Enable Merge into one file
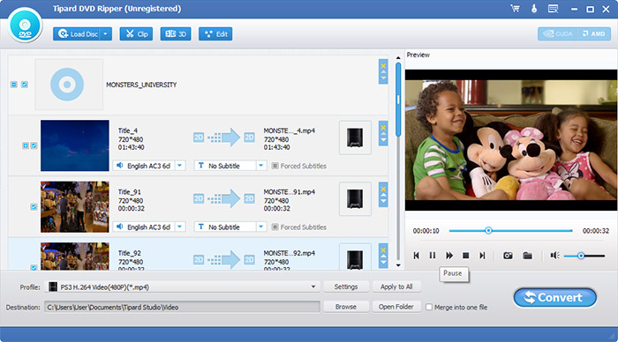 click(429, 307)
